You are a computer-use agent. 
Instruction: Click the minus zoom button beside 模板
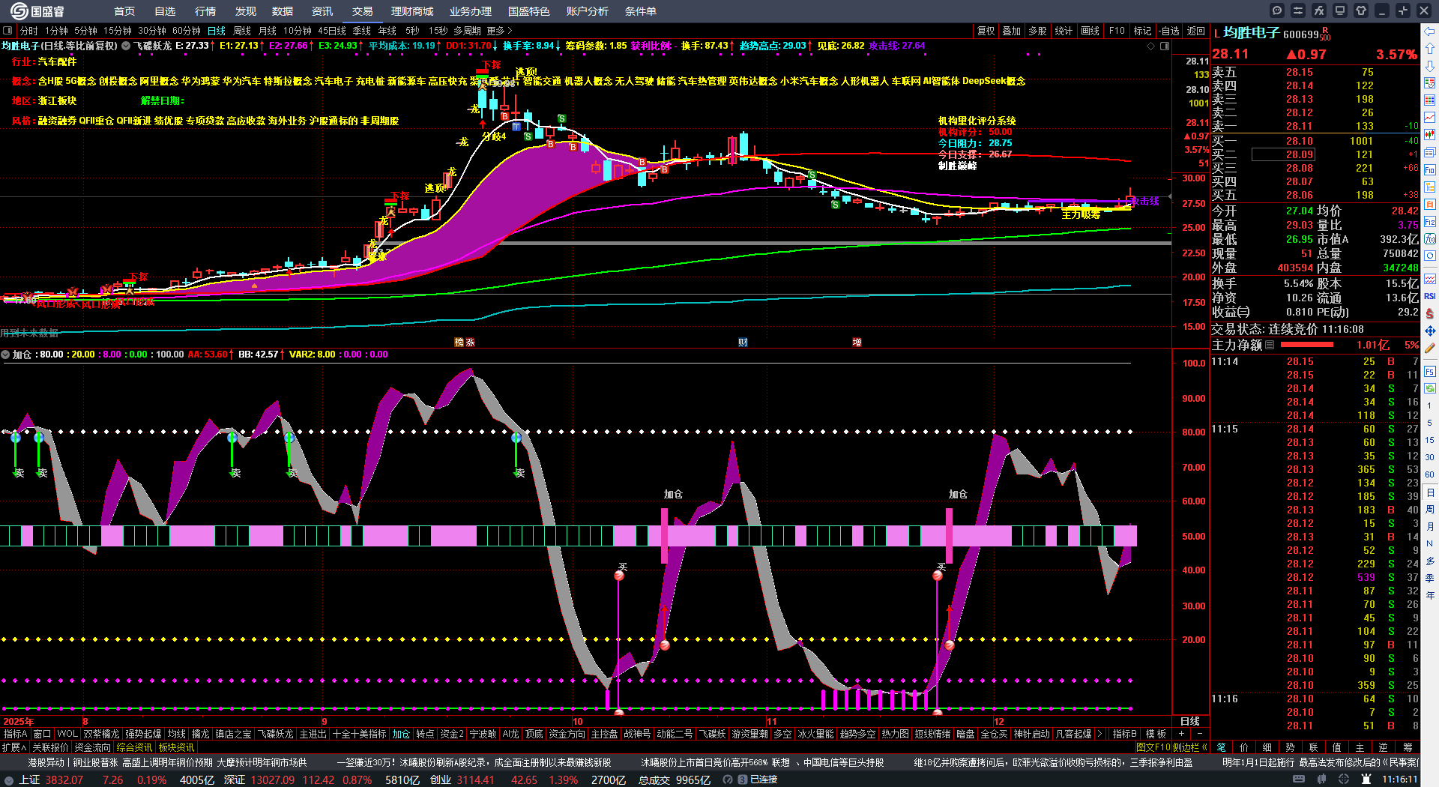click(1200, 734)
